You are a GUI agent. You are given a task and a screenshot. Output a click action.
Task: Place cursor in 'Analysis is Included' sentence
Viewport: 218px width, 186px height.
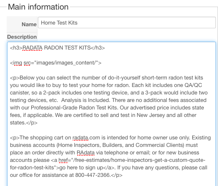pos(85,100)
